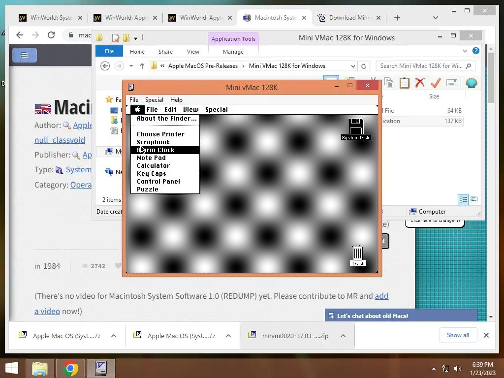Open Explorer Help blue question icon
Screen dimensions: 504x378
[x=476, y=51]
